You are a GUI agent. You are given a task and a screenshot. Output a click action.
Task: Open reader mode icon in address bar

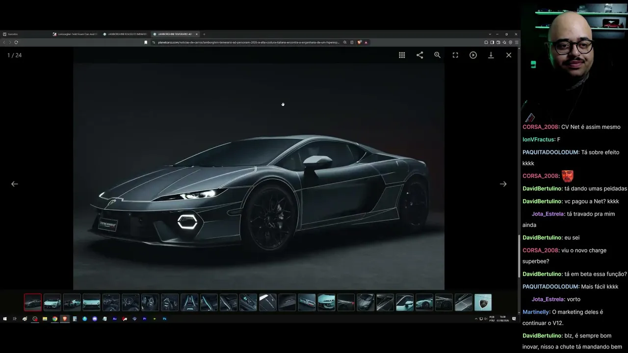pyautogui.click(x=352, y=42)
